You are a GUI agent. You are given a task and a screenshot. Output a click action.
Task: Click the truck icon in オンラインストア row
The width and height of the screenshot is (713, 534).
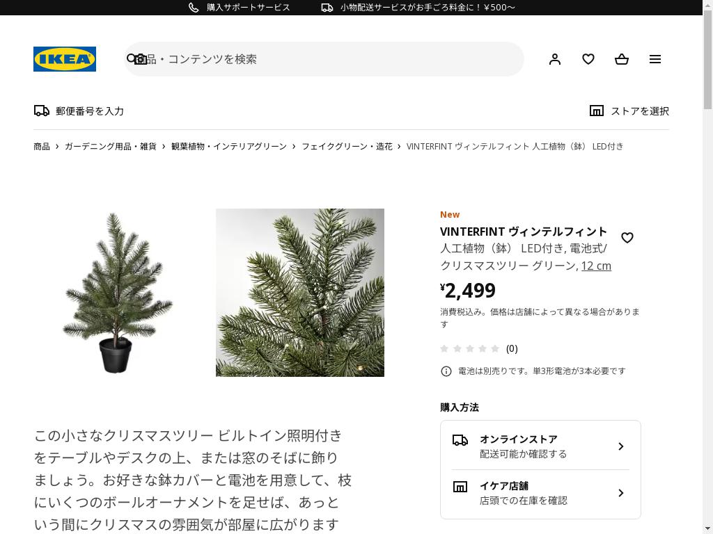click(x=460, y=440)
